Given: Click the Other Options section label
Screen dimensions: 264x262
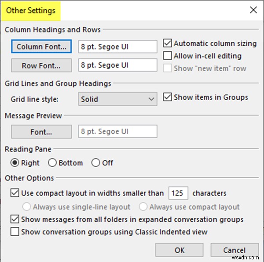Looking at the screenshot, I should click(29, 178).
